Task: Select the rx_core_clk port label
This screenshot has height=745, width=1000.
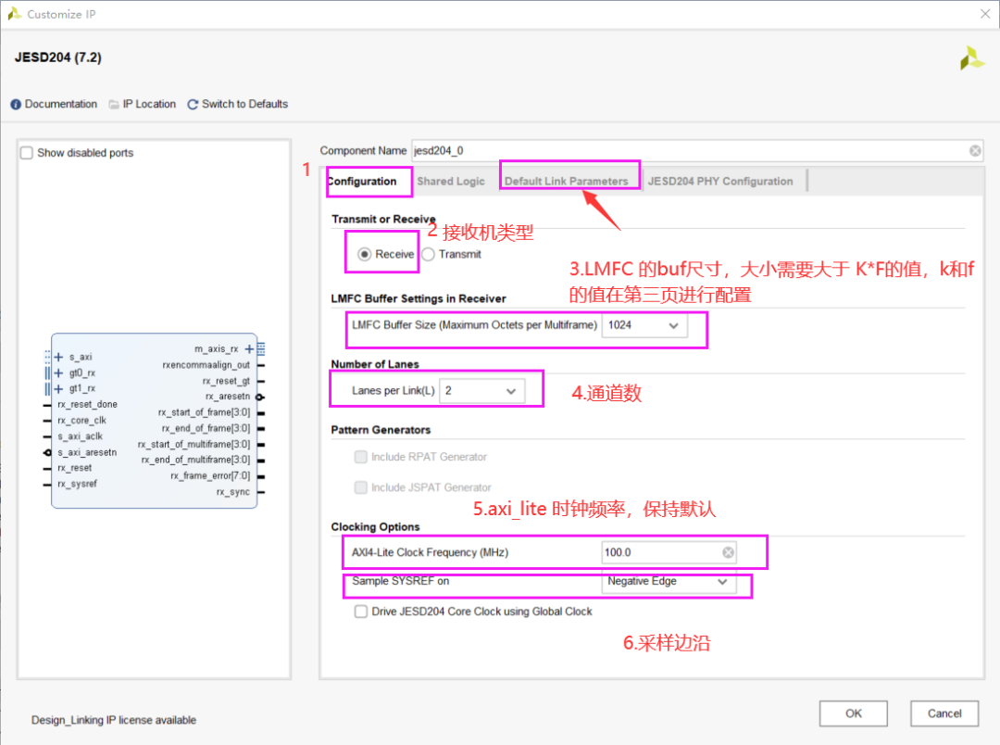Action: click(81, 421)
